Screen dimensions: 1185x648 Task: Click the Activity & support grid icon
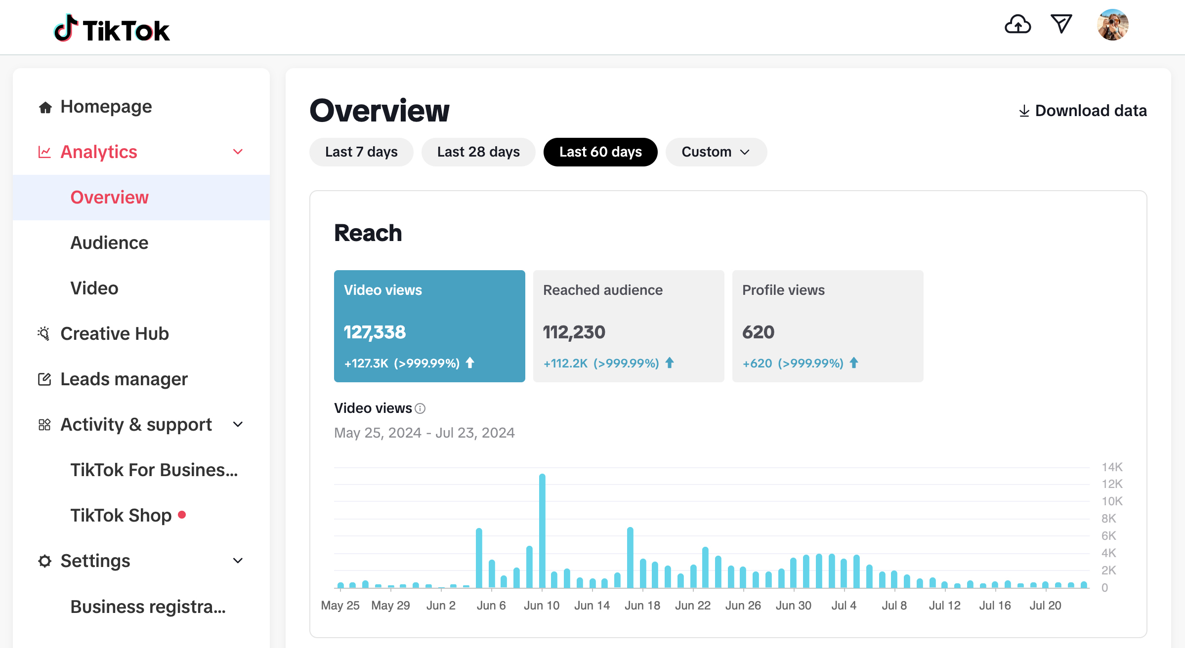(44, 425)
